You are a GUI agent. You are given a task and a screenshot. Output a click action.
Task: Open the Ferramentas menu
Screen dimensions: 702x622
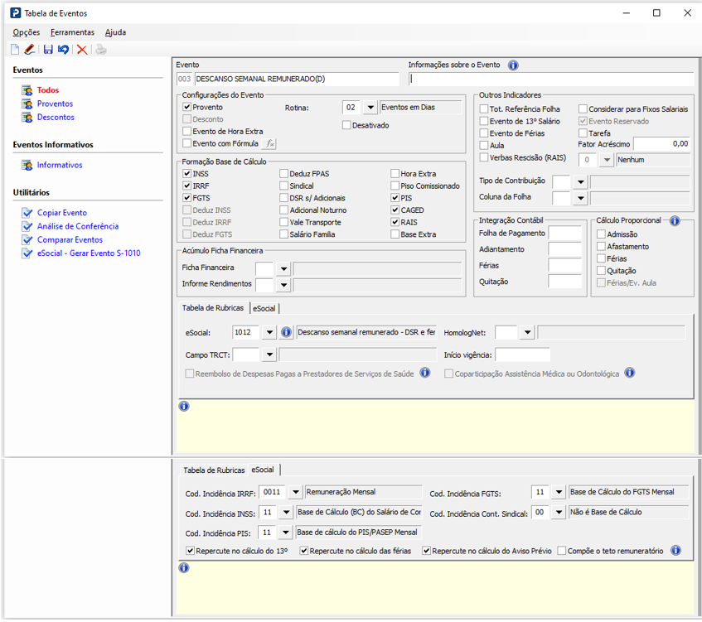pos(73,32)
